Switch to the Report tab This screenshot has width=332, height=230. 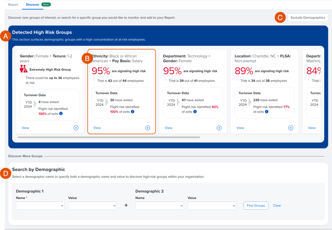[x=13, y=5]
